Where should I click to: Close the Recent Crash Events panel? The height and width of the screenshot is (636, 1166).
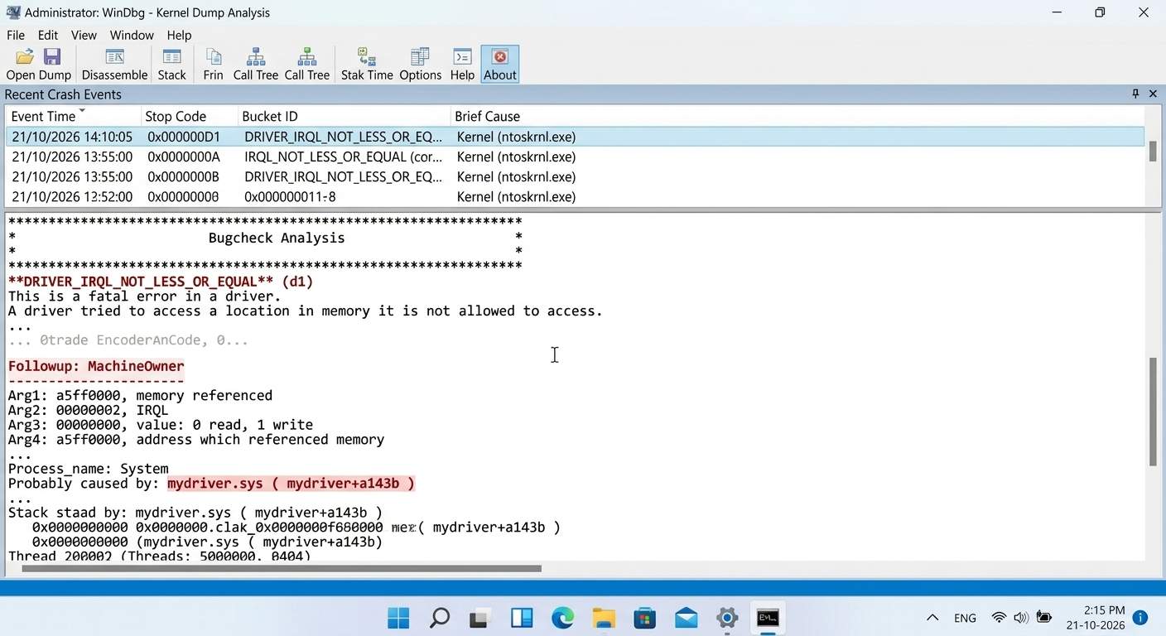click(1153, 94)
